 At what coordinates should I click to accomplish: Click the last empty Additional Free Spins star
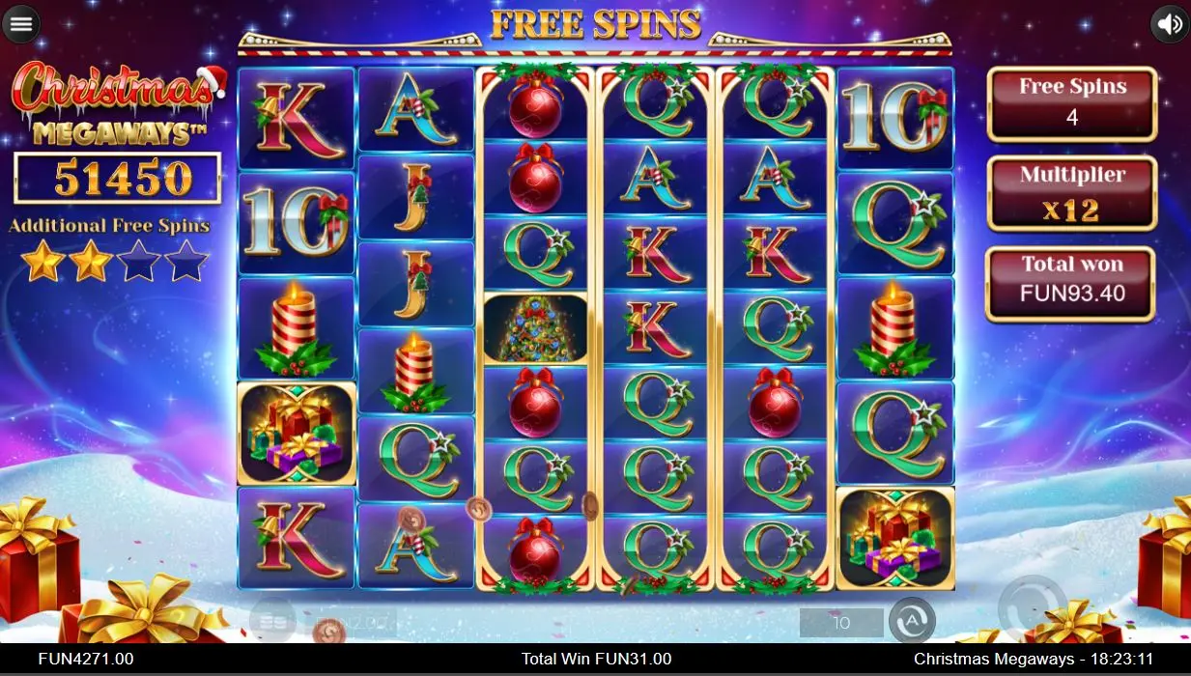tap(186, 262)
